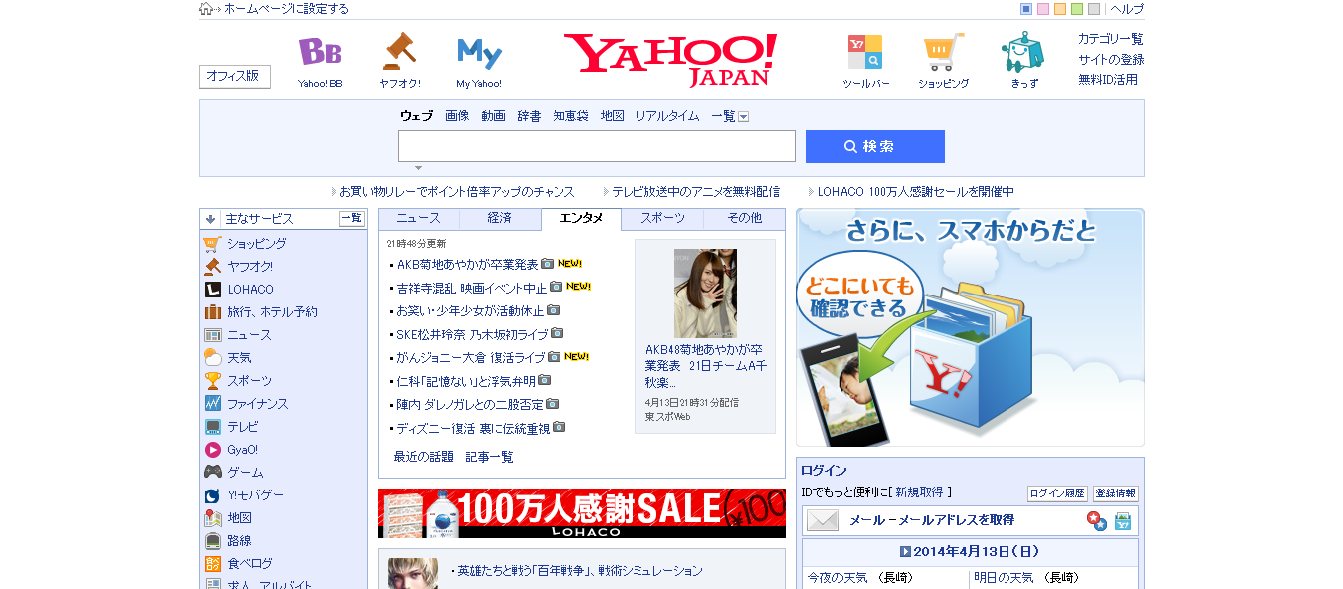
Task: Click the ログイン履歴 button
Action: 1057,493
